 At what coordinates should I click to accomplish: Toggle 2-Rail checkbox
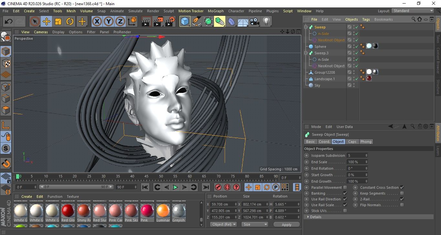[x=402, y=199]
